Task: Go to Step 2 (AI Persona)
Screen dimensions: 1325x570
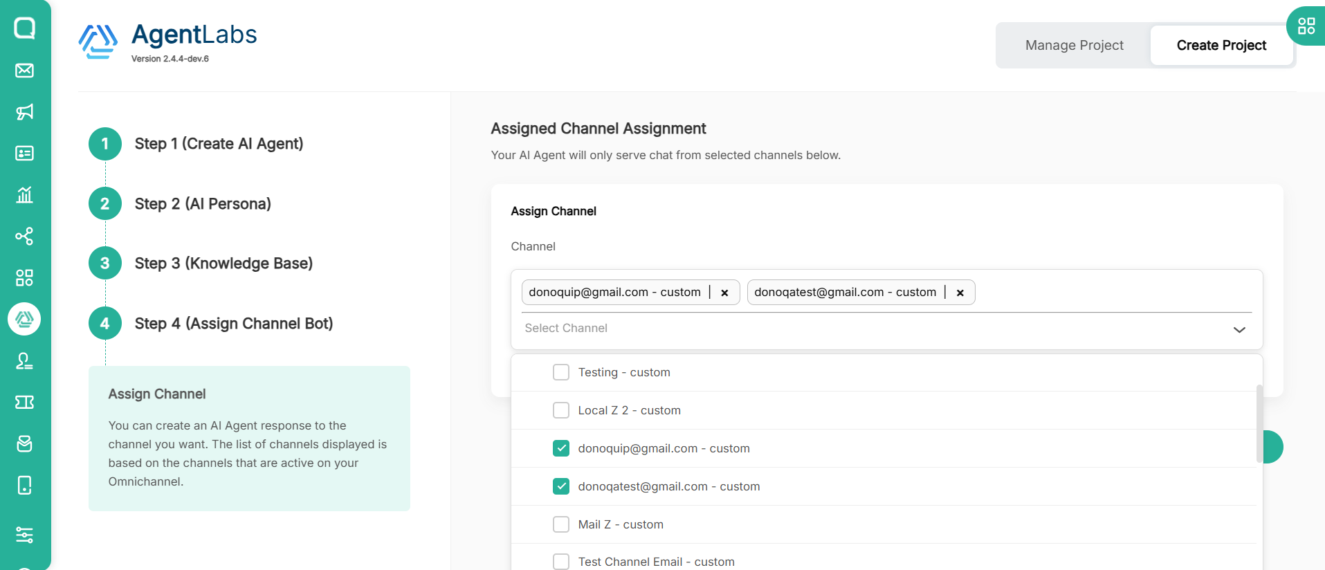Action: [x=202, y=204]
